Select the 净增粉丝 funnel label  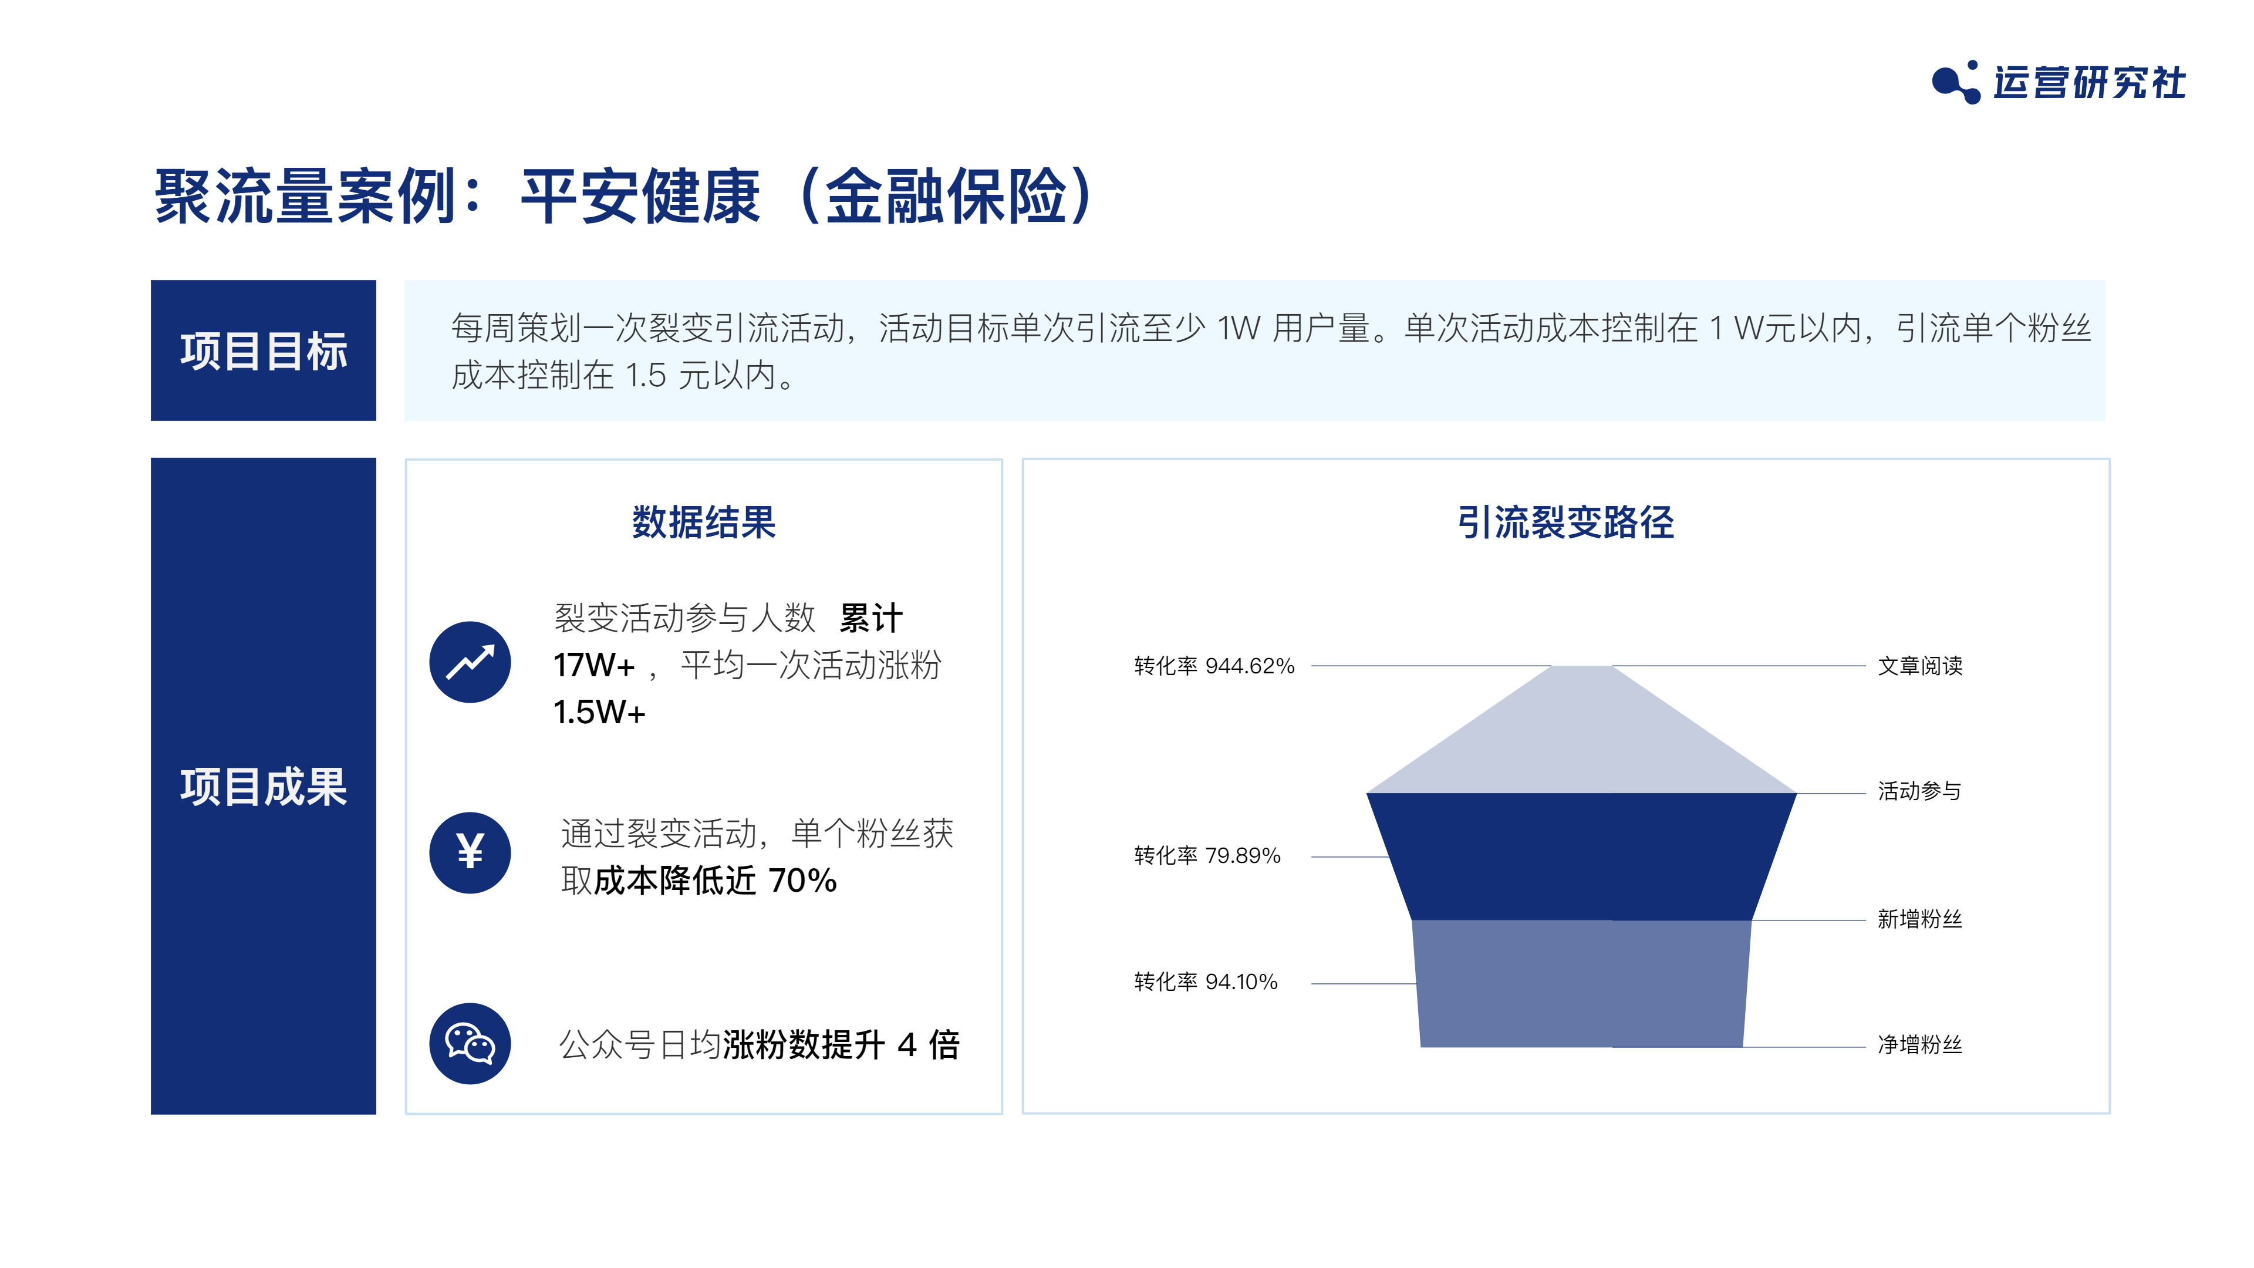[1920, 1045]
